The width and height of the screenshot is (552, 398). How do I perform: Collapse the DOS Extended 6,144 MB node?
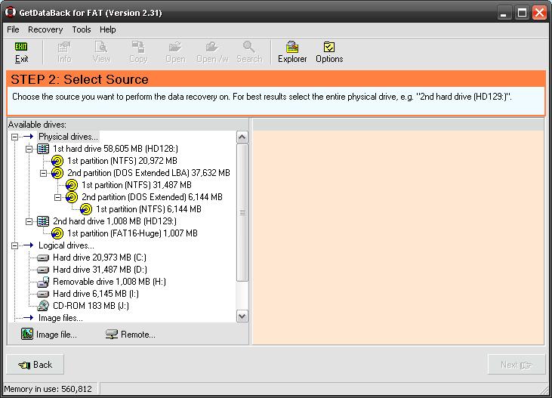pyautogui.click(x=57, y=197)
